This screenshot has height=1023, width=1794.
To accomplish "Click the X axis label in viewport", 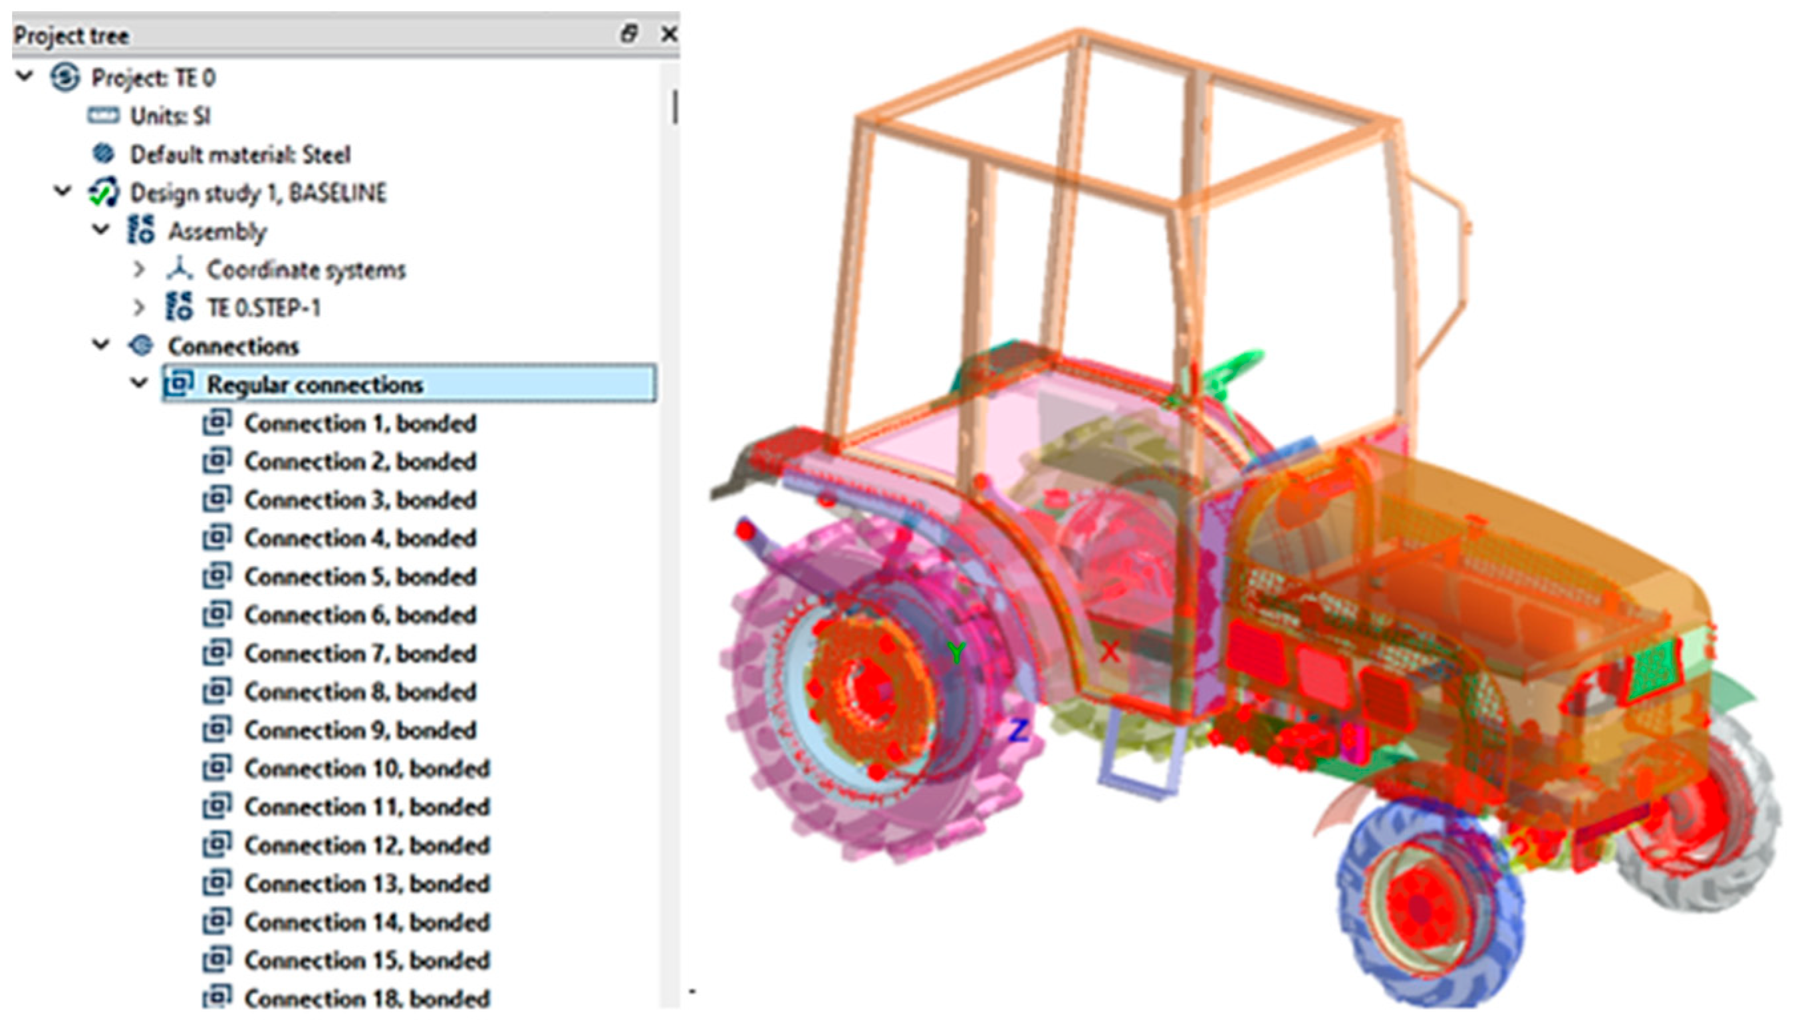I will pos(1110,651).
